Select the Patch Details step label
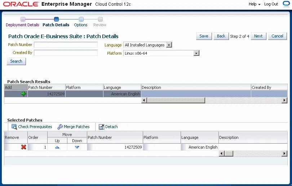This screenshot has width=292, height=186. tap(56, 25)
